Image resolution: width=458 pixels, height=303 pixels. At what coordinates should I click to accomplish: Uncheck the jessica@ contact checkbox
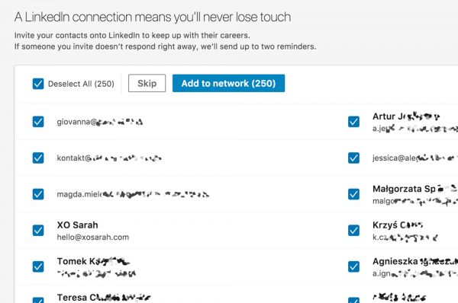pyautogui.click(x=353, y=158)
